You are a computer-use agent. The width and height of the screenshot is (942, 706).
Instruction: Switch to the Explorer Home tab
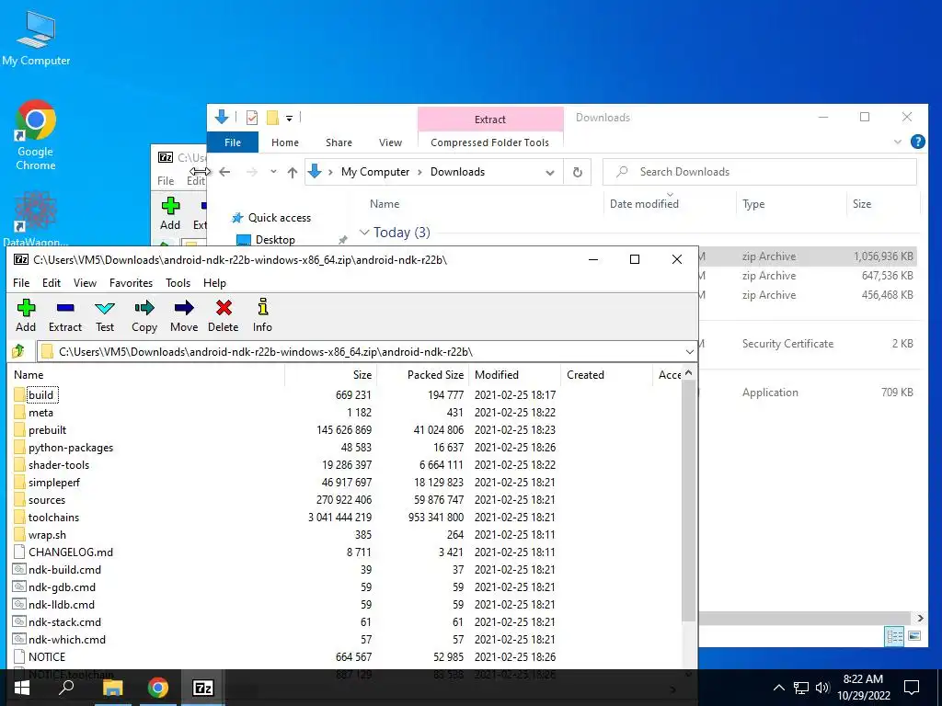point(285,142)
